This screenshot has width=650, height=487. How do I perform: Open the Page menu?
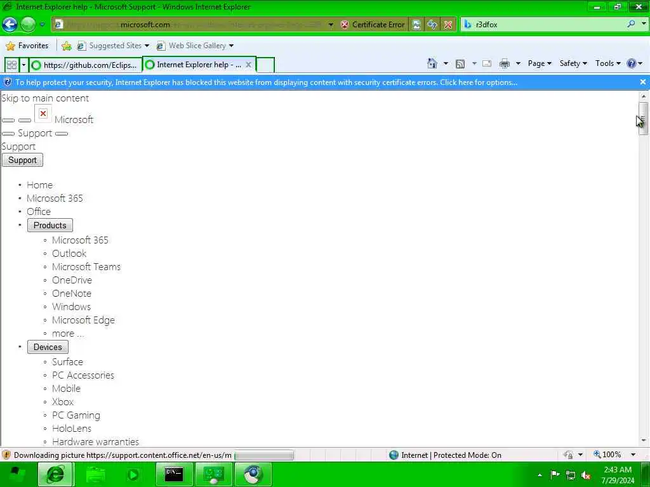[x=540, y=63]
